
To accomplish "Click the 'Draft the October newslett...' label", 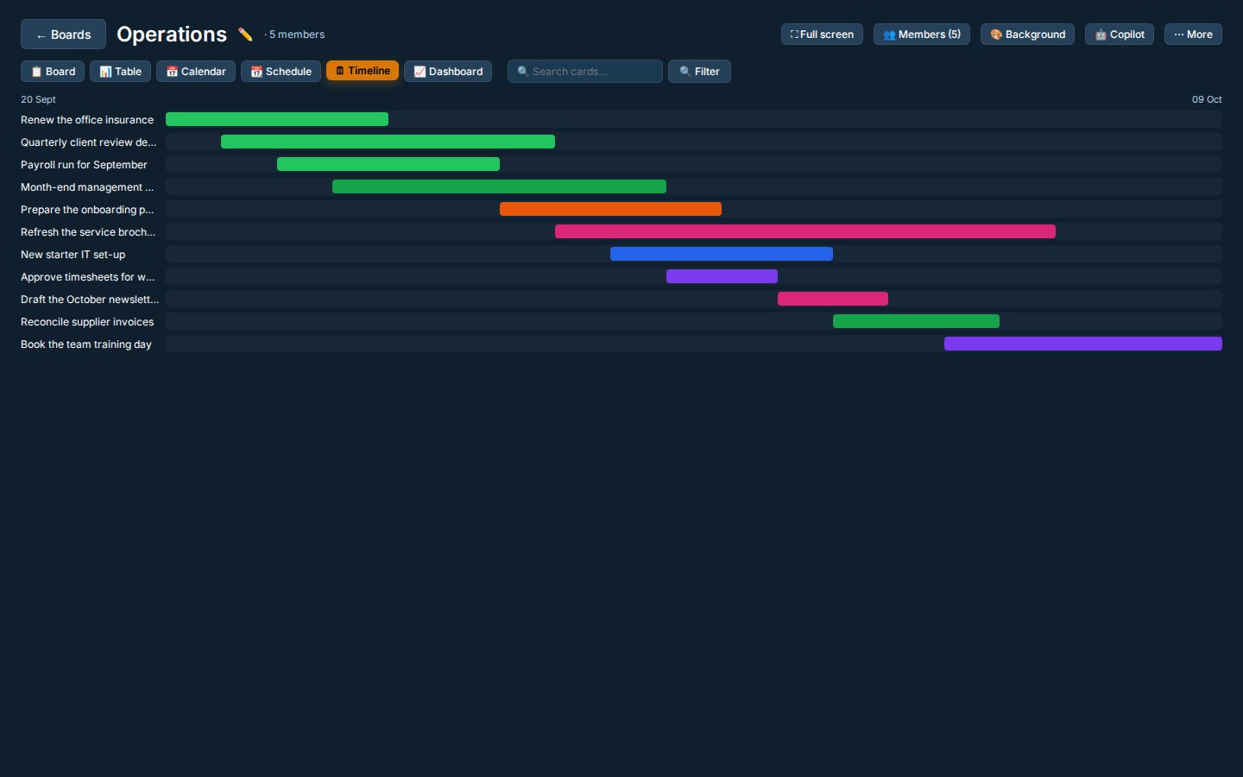I will tap(90, 300).
